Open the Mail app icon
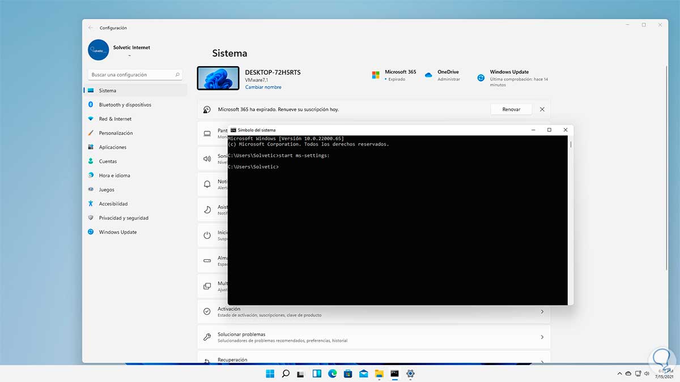Screen dimensions: 680x382 (x=363, y=374)
